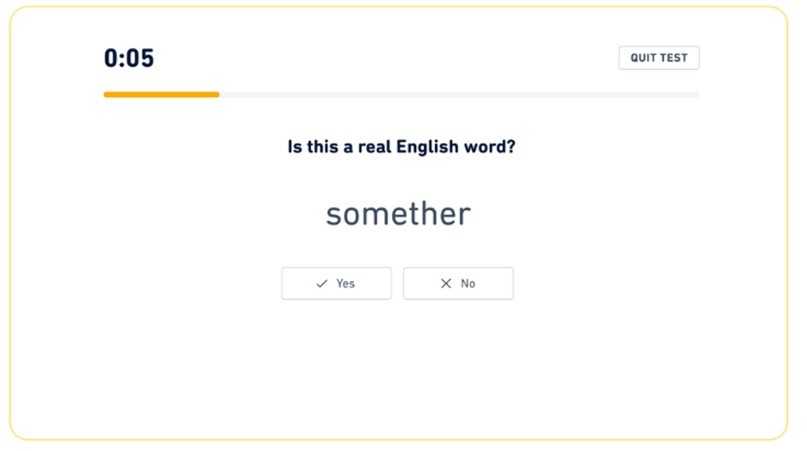Click the word "QUIT" in Quit Test
This screenshot has width=807, height=451.
point(644,58)
